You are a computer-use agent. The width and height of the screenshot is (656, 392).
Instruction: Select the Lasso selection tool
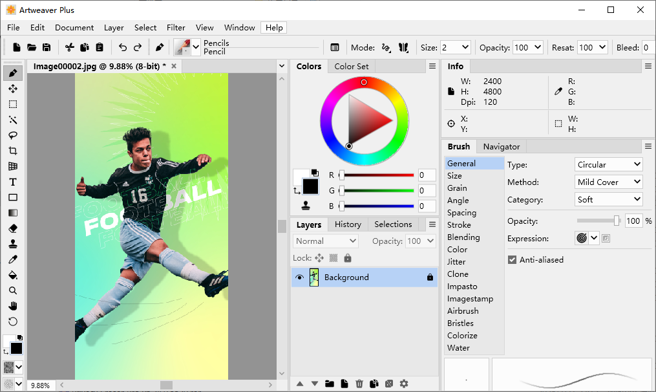click(12, 135)
